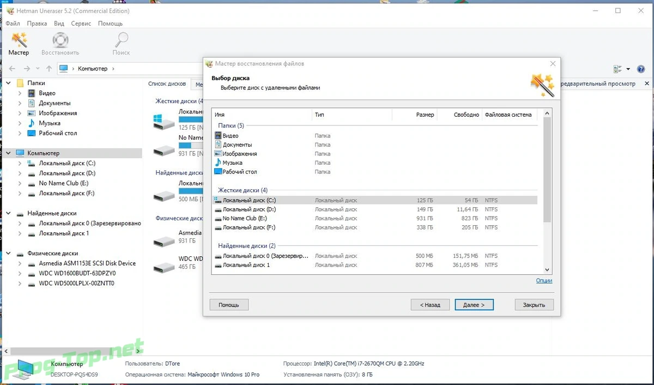Open the view mode icon at top right
Viewport: 654px width, 385px height.
point(617,69)
